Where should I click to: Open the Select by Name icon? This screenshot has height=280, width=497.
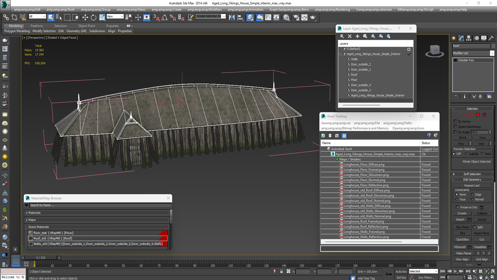click(x=59, y=17)
